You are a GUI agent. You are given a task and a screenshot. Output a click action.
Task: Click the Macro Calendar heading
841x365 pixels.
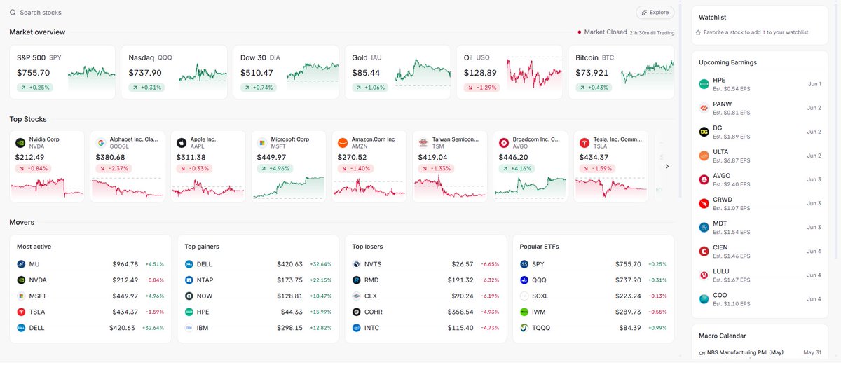point(723,336)
